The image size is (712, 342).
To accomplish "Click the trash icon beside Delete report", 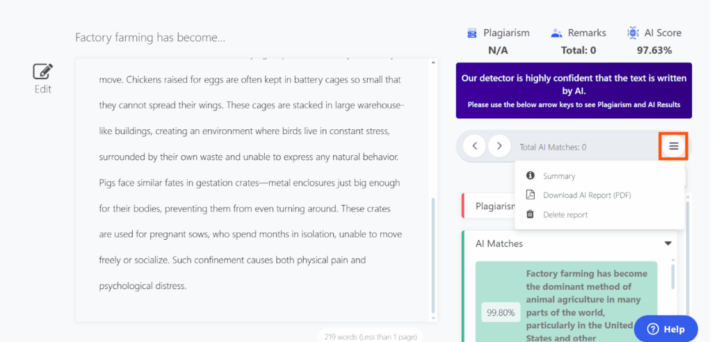I will point(530,214).
